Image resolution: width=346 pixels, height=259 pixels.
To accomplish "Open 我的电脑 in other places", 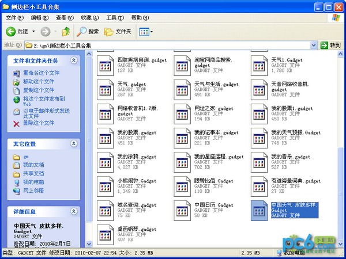I will [x=33, y=182].
